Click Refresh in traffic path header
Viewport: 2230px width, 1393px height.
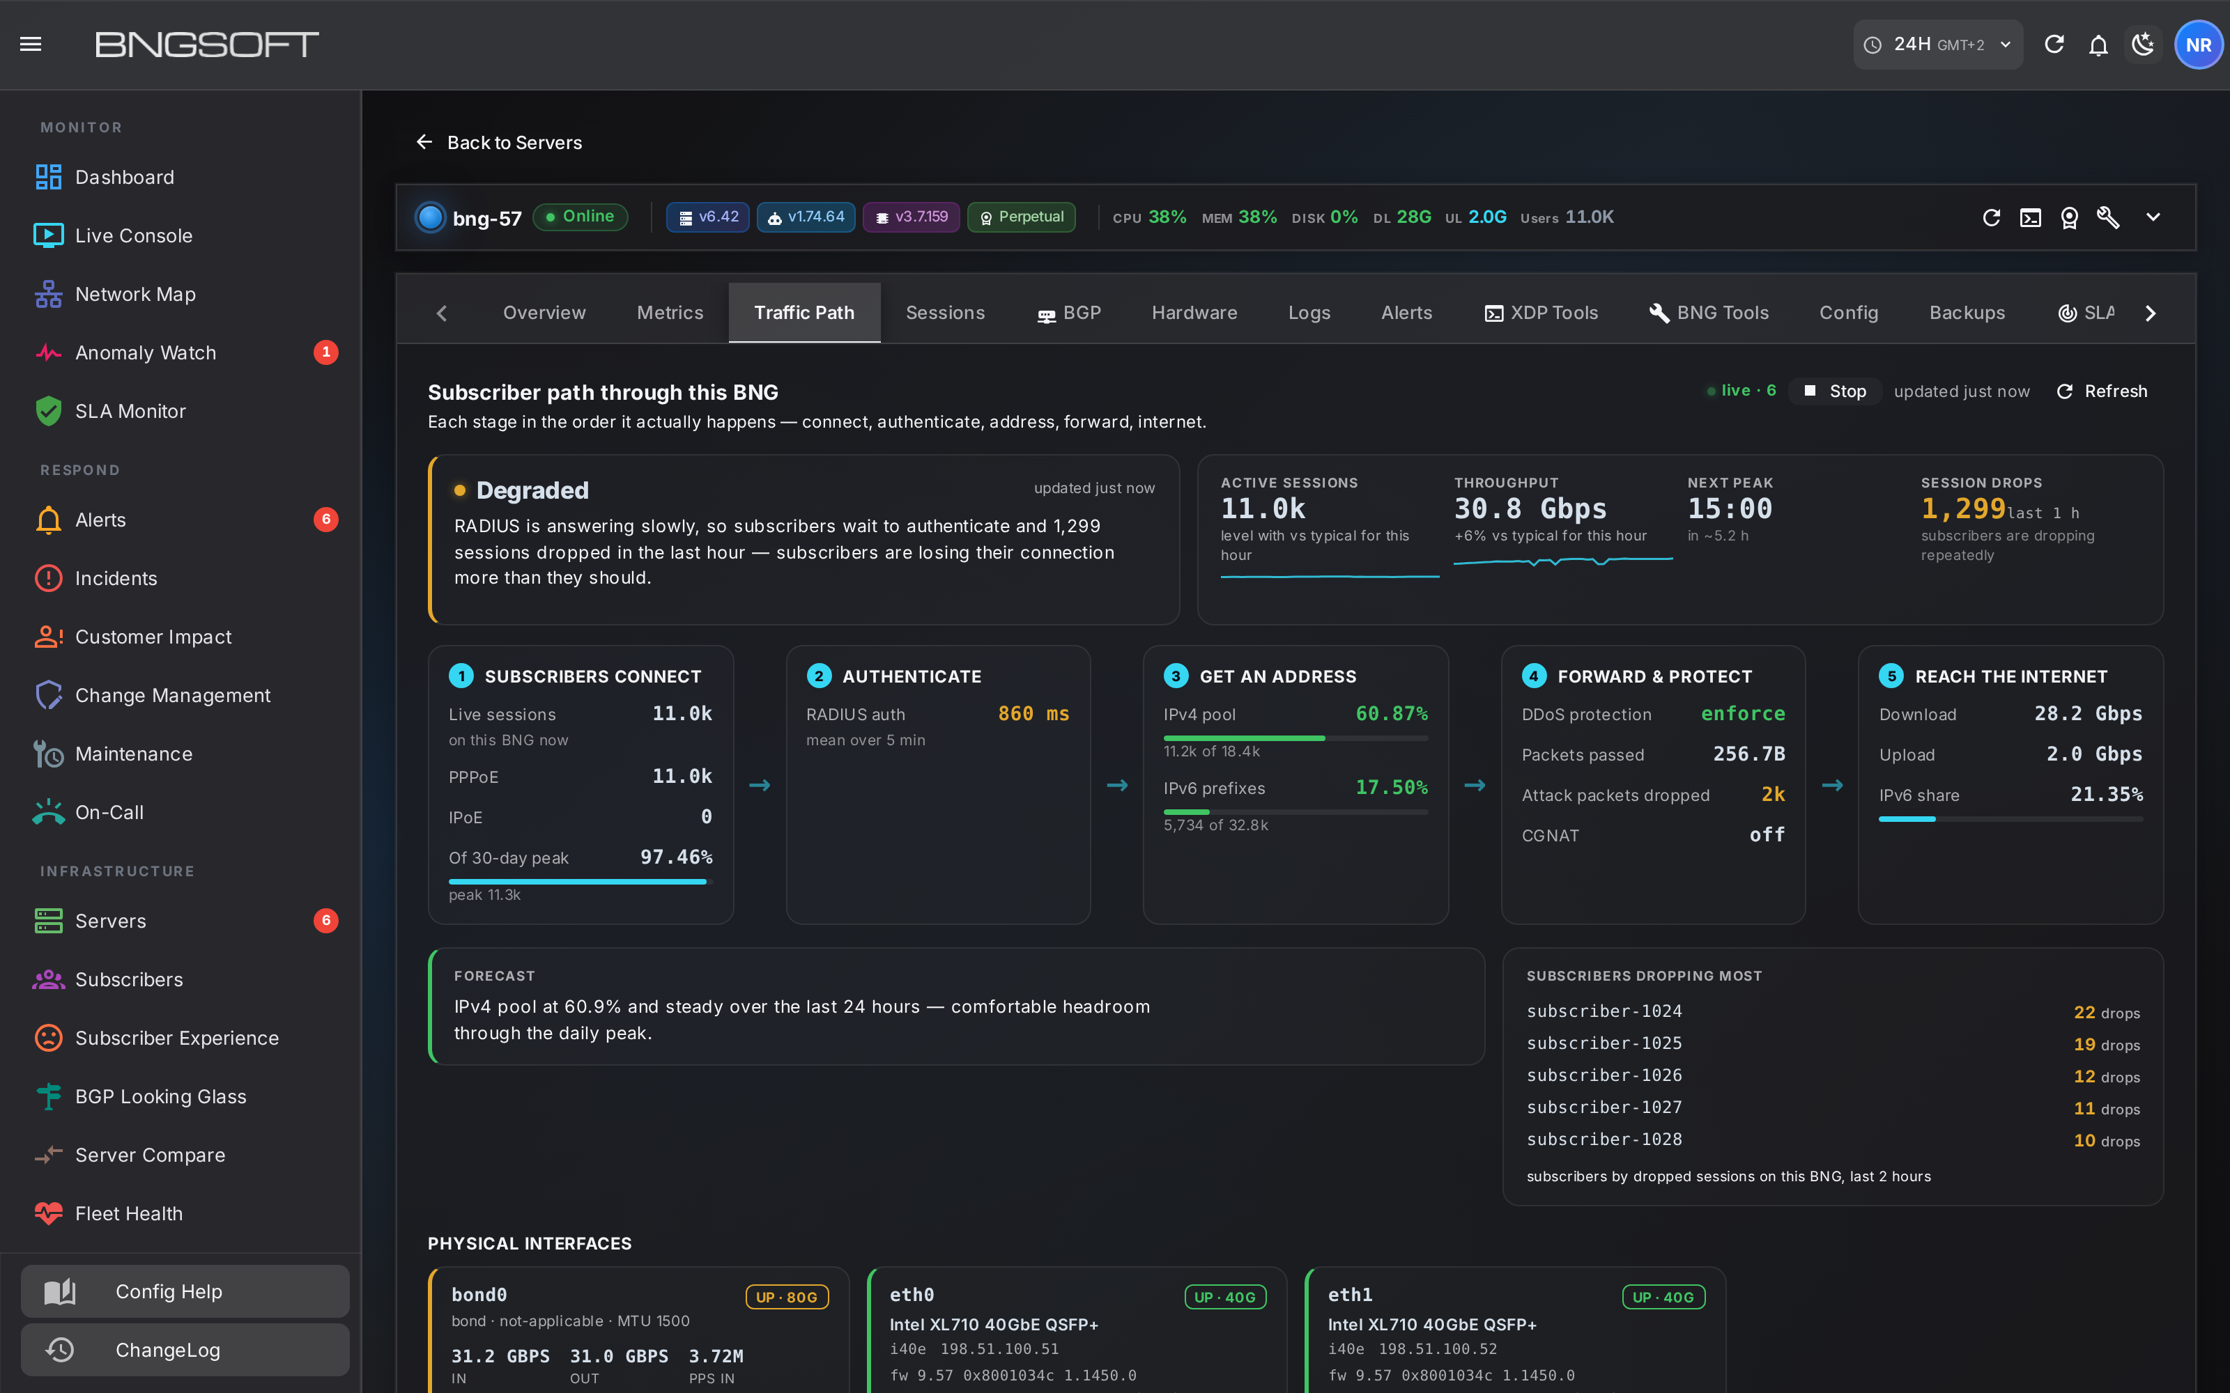pos(2102,391)
